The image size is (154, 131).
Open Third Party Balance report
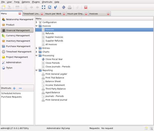click(55, 89)
